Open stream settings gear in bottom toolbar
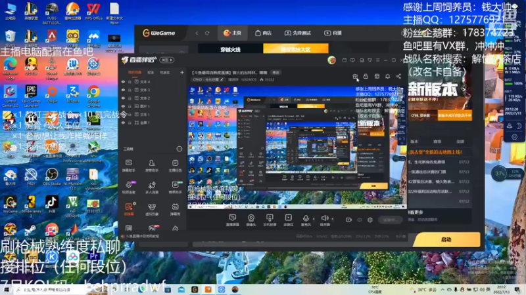 [x=370, y=220]
